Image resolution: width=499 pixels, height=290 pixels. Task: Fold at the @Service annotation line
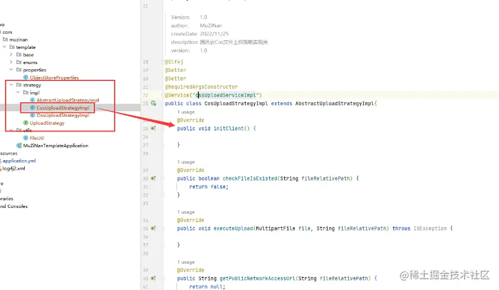[162, 95]
